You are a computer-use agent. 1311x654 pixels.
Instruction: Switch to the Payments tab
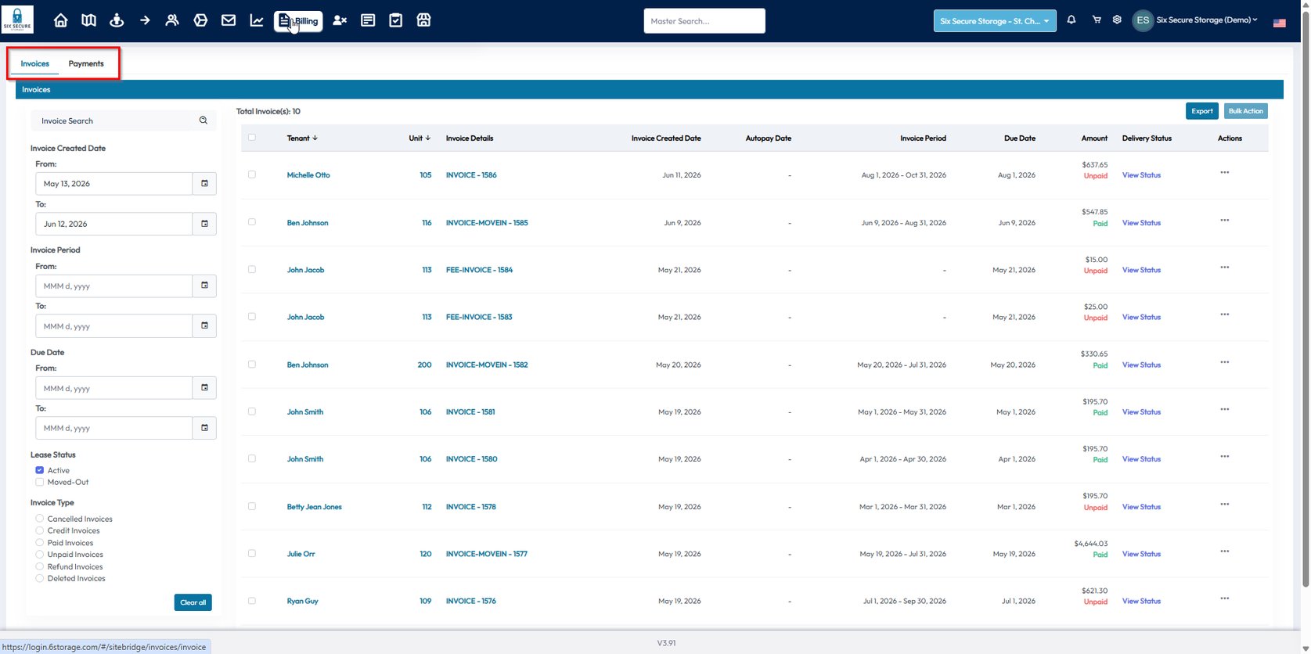pos(86,63)
